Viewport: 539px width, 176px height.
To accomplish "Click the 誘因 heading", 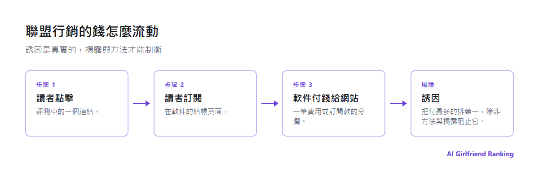I will point(431,98).
